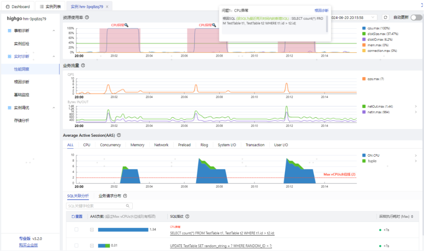
Task: Click the refresh icon beside the datetime
Action: pyautogui.click(x=386, y=17)
